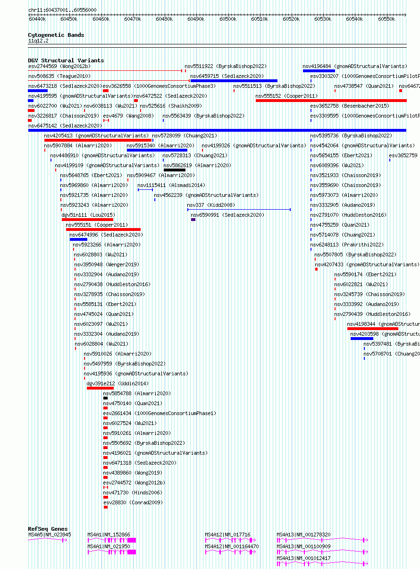Click the 60500k ruler position

[228, 19]
